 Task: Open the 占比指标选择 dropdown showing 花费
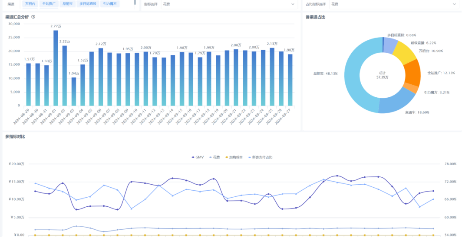tap(394, 4)
